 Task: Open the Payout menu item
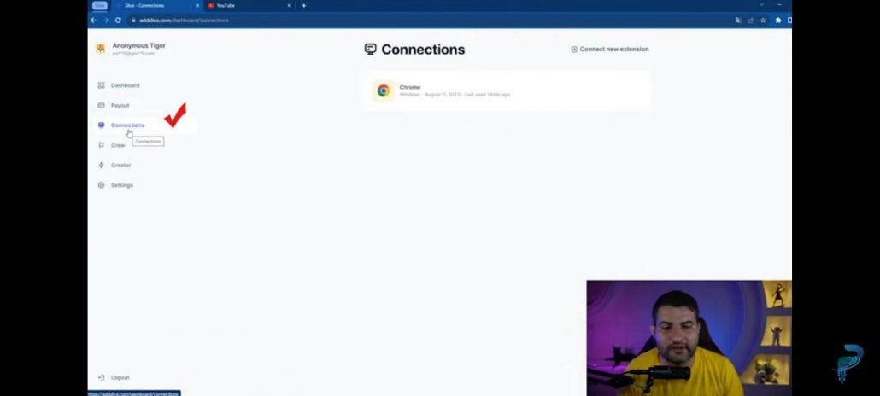120,106
